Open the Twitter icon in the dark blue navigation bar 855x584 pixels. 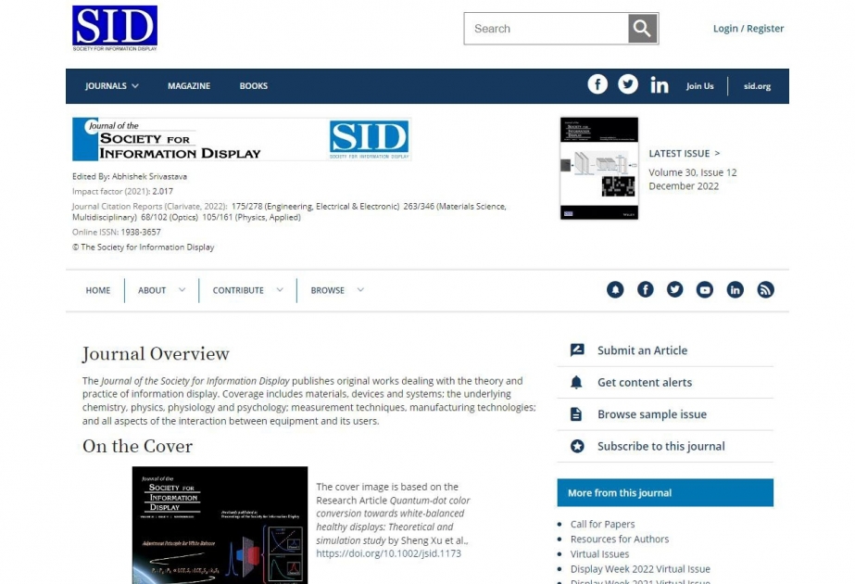pyautogui.click(x=628, y=84)
